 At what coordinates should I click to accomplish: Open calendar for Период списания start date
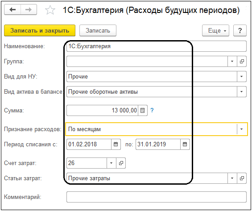[x=116, y=144]
